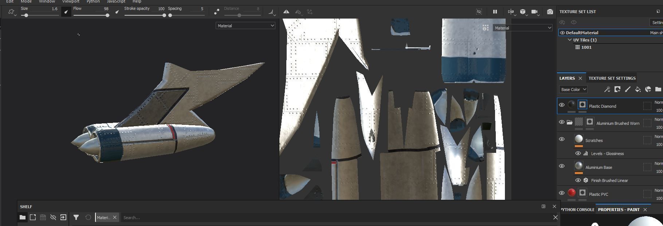Hide the Scratches layer
This screenshot has height=226, width=663.
click(562, 139)
